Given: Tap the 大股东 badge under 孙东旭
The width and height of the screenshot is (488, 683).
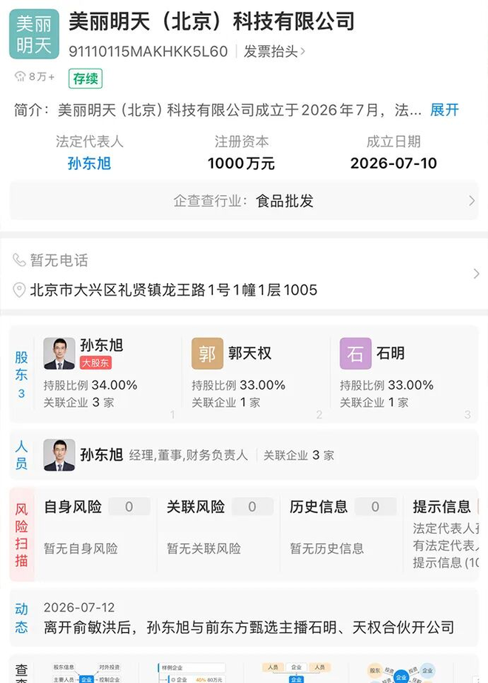Looking at the screenshot, I should (x=95, y=362).
